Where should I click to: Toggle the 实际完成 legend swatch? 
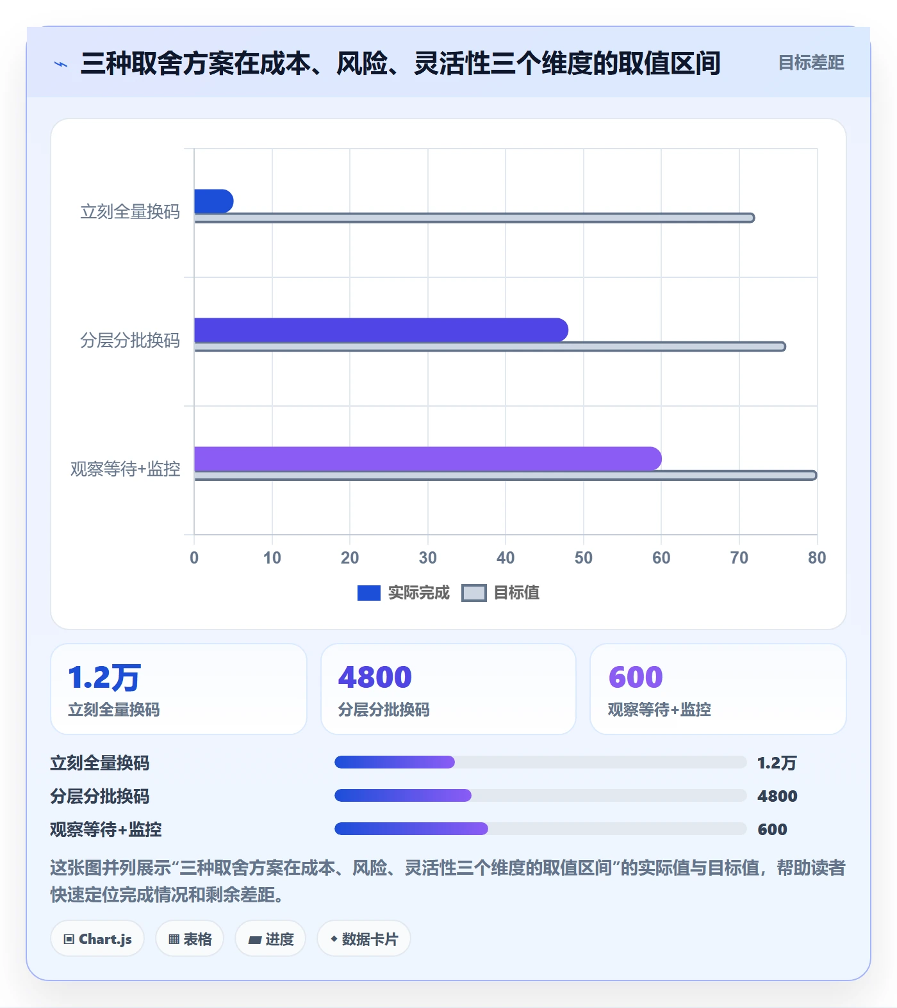[368, 593]
